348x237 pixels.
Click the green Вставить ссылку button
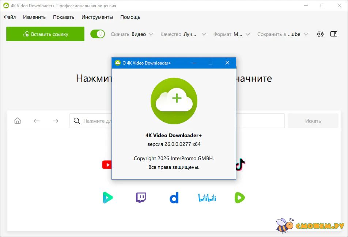(x=45, y=34)
